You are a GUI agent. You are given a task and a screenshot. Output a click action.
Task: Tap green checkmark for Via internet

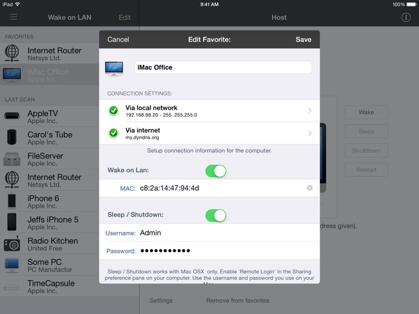(x=113, y=133)
